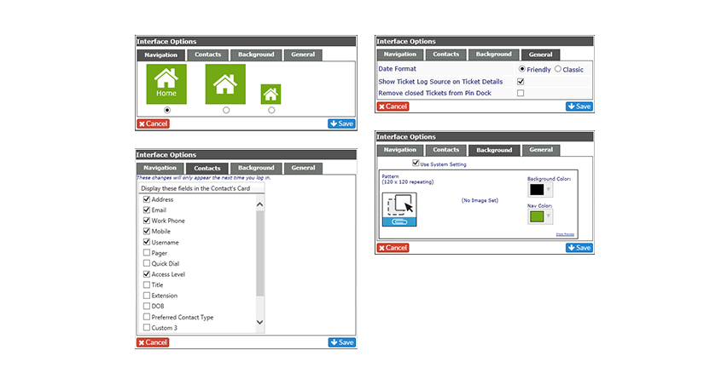This screenshot has width=727, height=385.
Task: Toggle Show Ticket Log Source checkbox
Action: tap(521, 82)
